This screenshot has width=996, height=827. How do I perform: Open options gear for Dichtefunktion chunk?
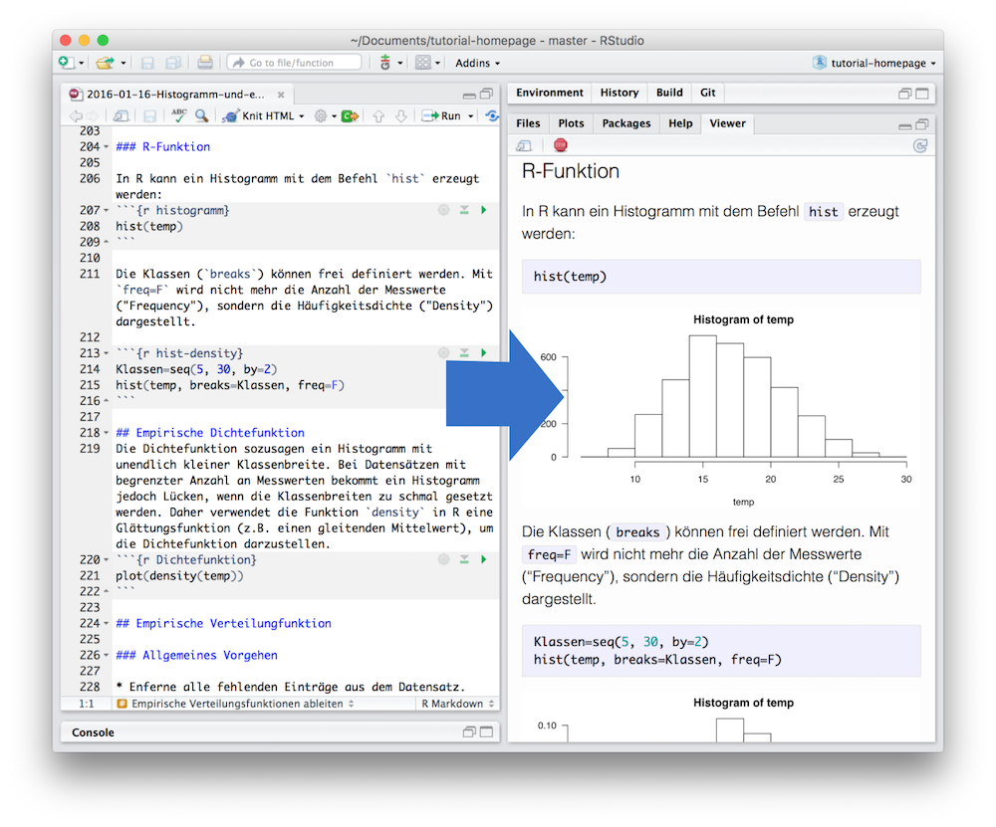pos(444,559)
